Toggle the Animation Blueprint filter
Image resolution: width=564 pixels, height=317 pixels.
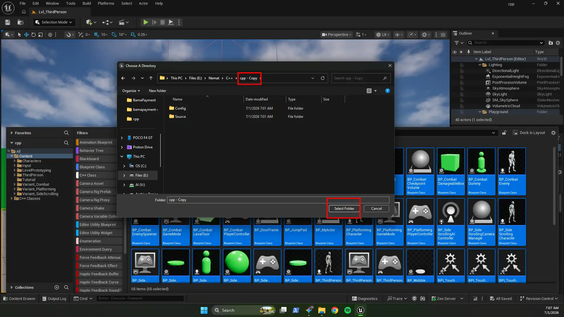(x=98, y=142)
